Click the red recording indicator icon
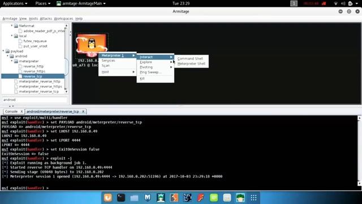The image size is (362, 204). (x=324, y=3)
